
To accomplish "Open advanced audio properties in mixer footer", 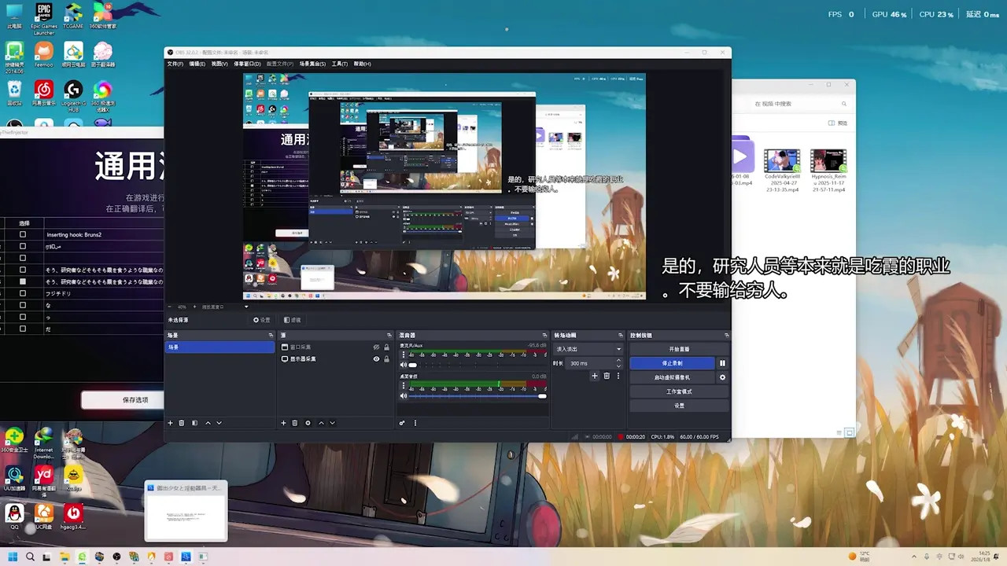I will (x=402, y=423).
